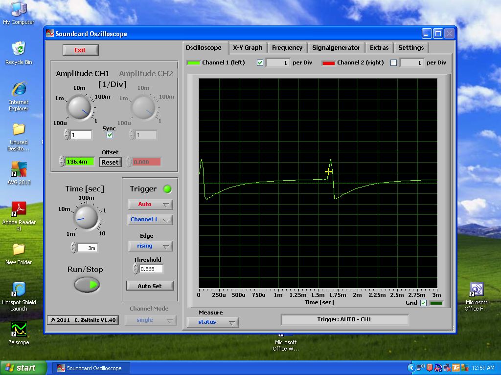Disable Channel 1 display checkbox

click(x=260, y=62)
